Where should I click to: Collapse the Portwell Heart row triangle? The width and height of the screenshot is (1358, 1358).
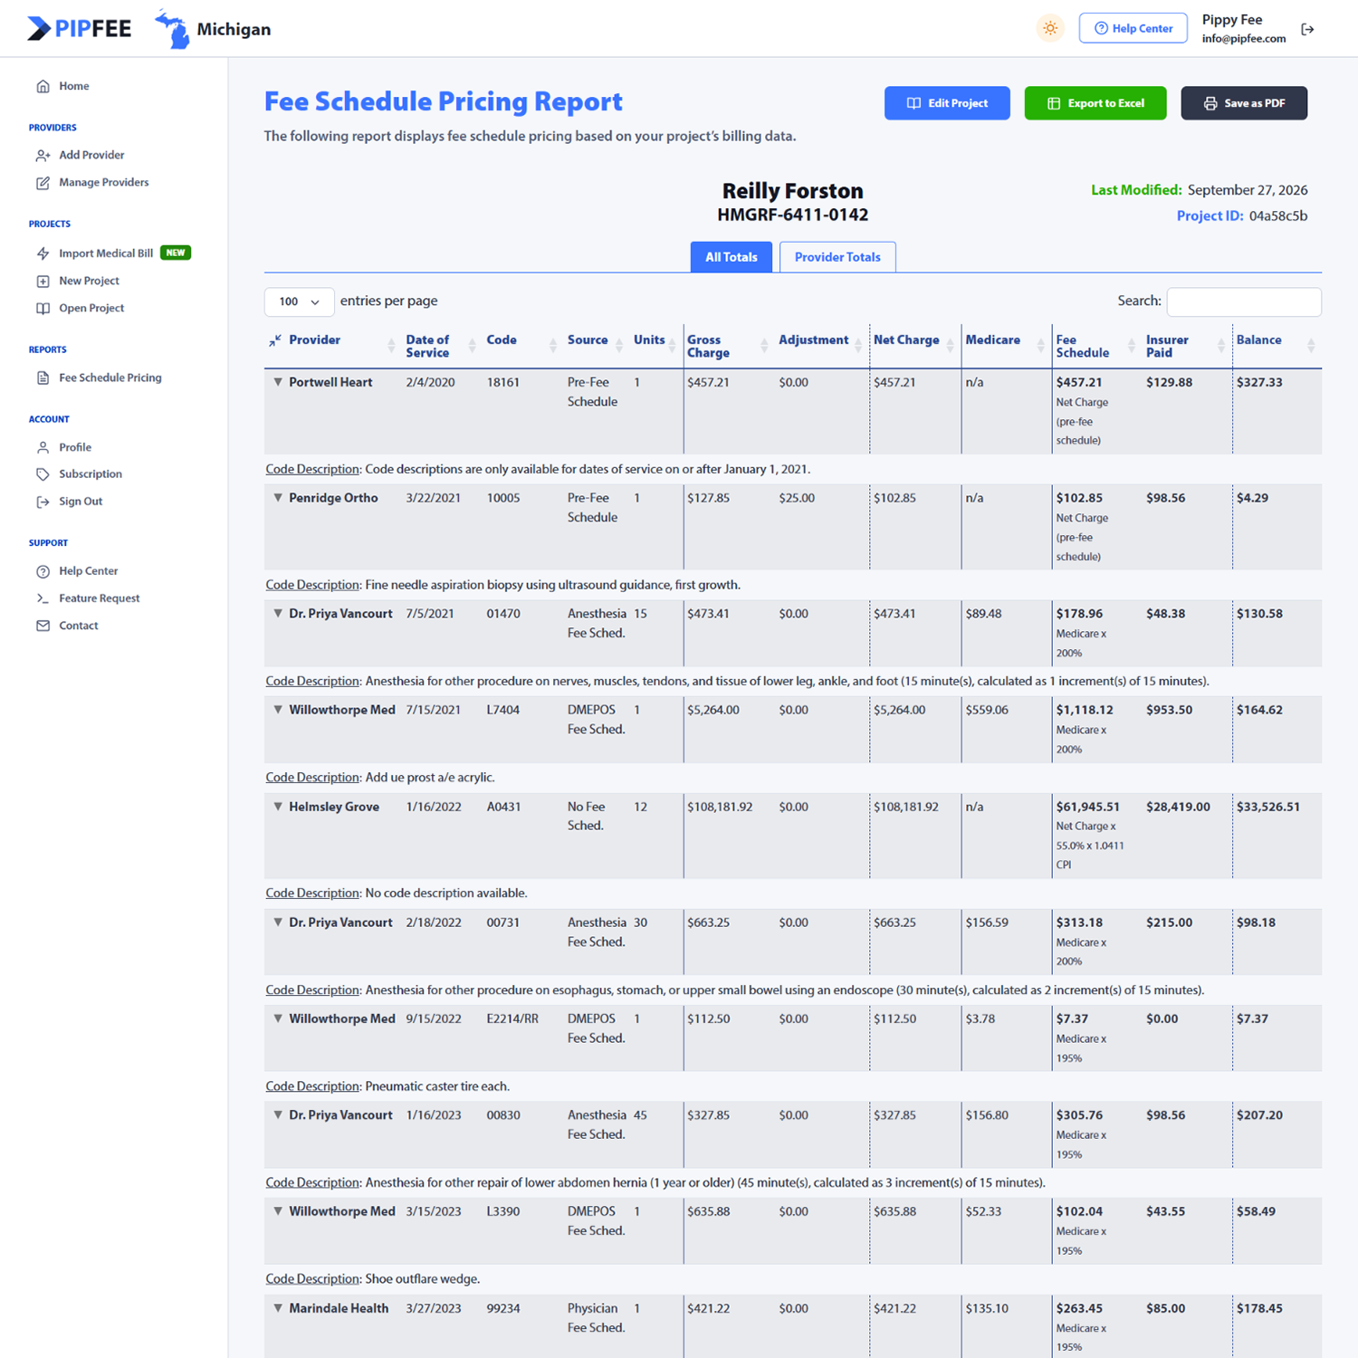pos(278,382)
